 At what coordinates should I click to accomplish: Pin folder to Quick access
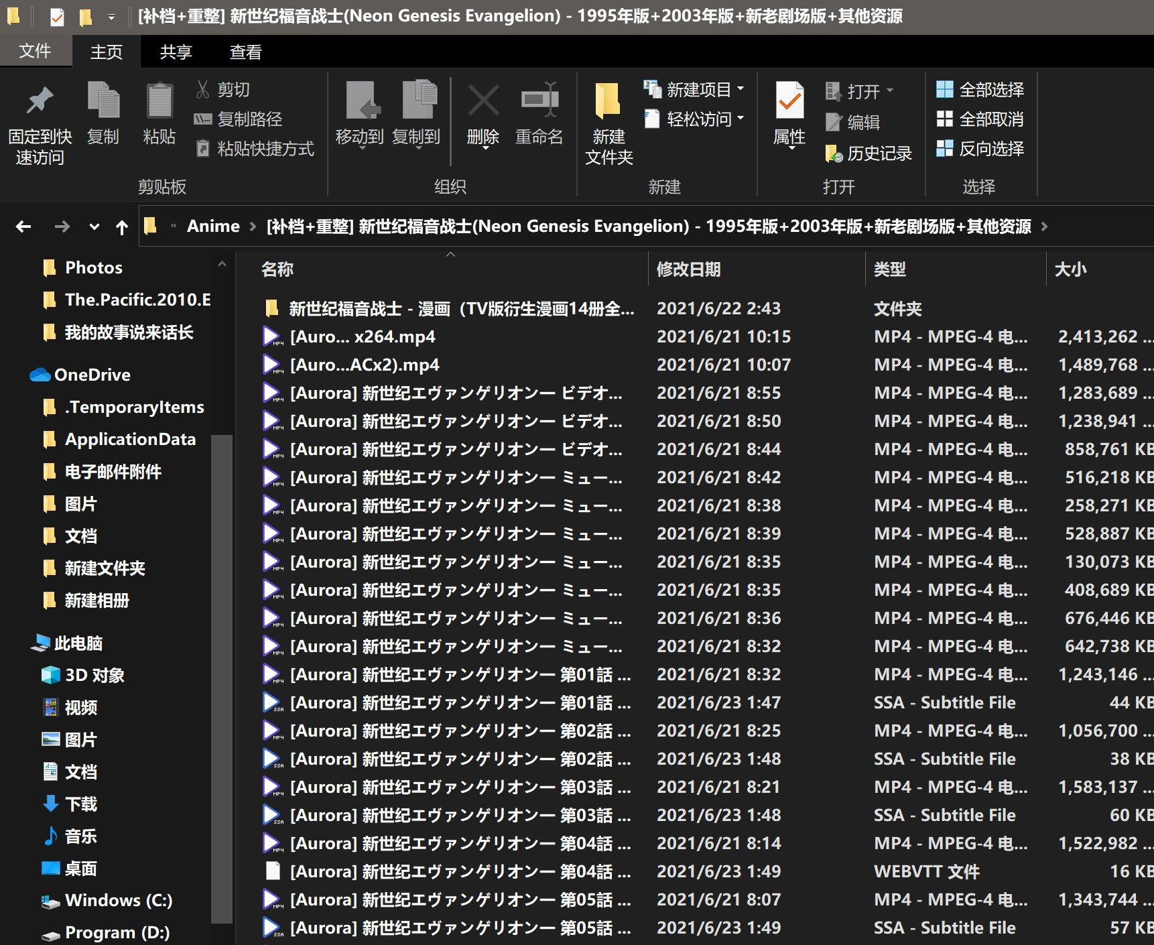point(40,125)
